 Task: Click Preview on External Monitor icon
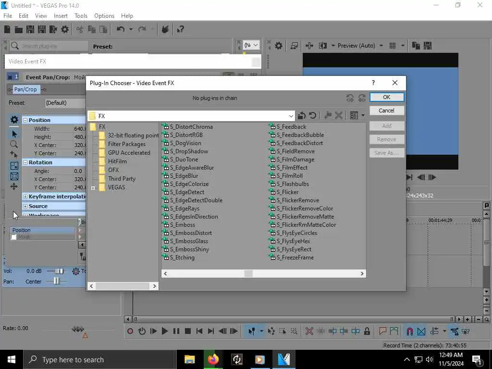point(294,46)
